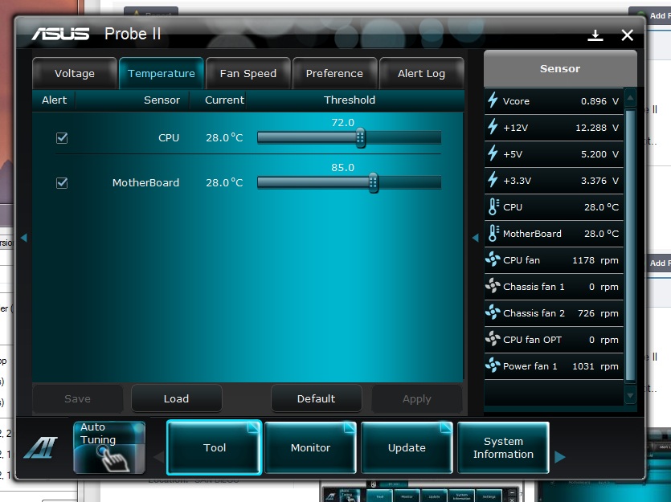Click the Load button

tap(176, 398)
